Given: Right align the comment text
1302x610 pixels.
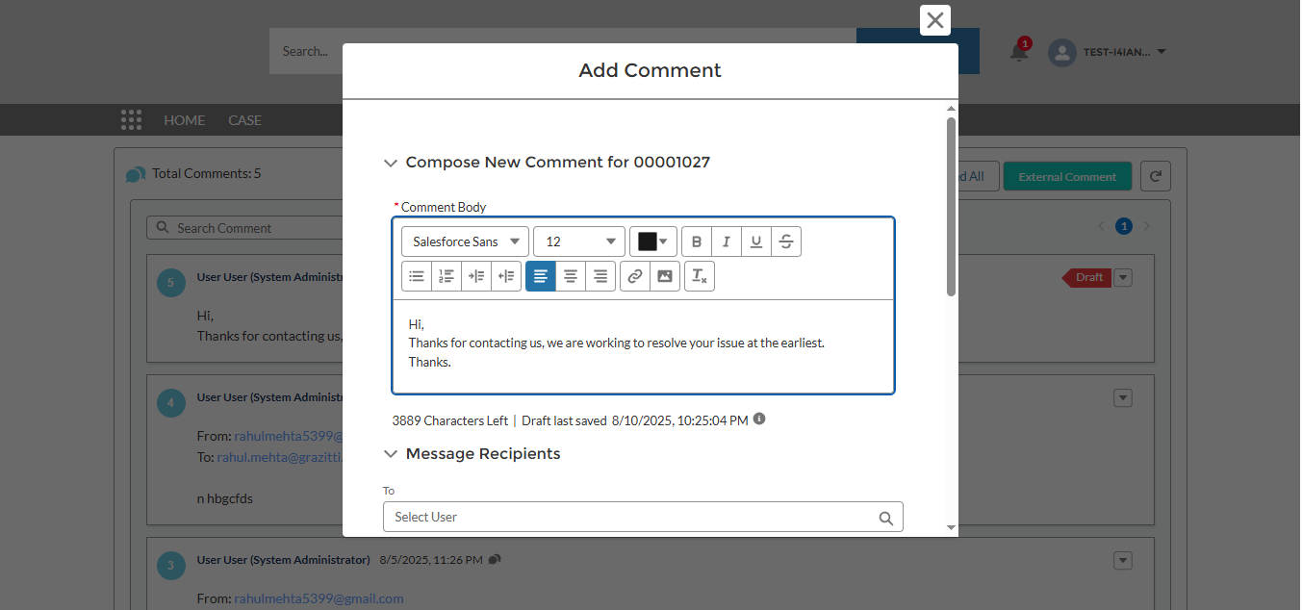Looking at the screenshot, I should (600, 276).
